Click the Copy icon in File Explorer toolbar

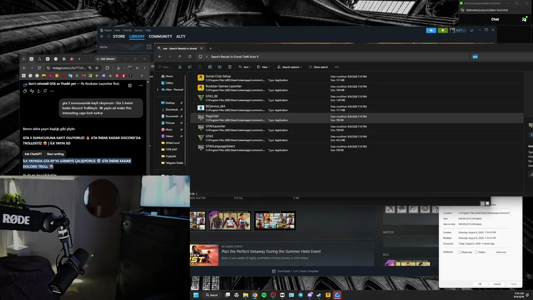tap(190, 67)
